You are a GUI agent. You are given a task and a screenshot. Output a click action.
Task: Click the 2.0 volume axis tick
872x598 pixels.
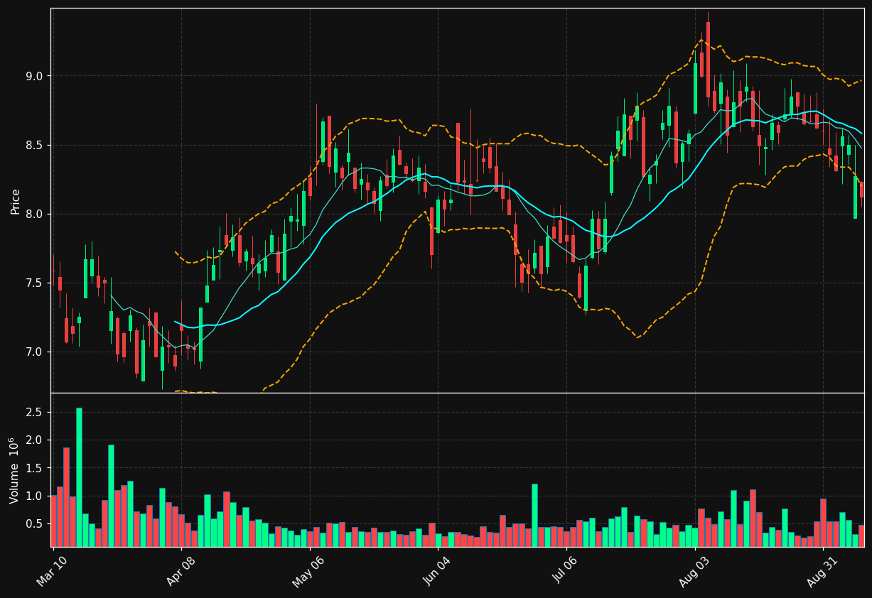[x=36, y=440]
